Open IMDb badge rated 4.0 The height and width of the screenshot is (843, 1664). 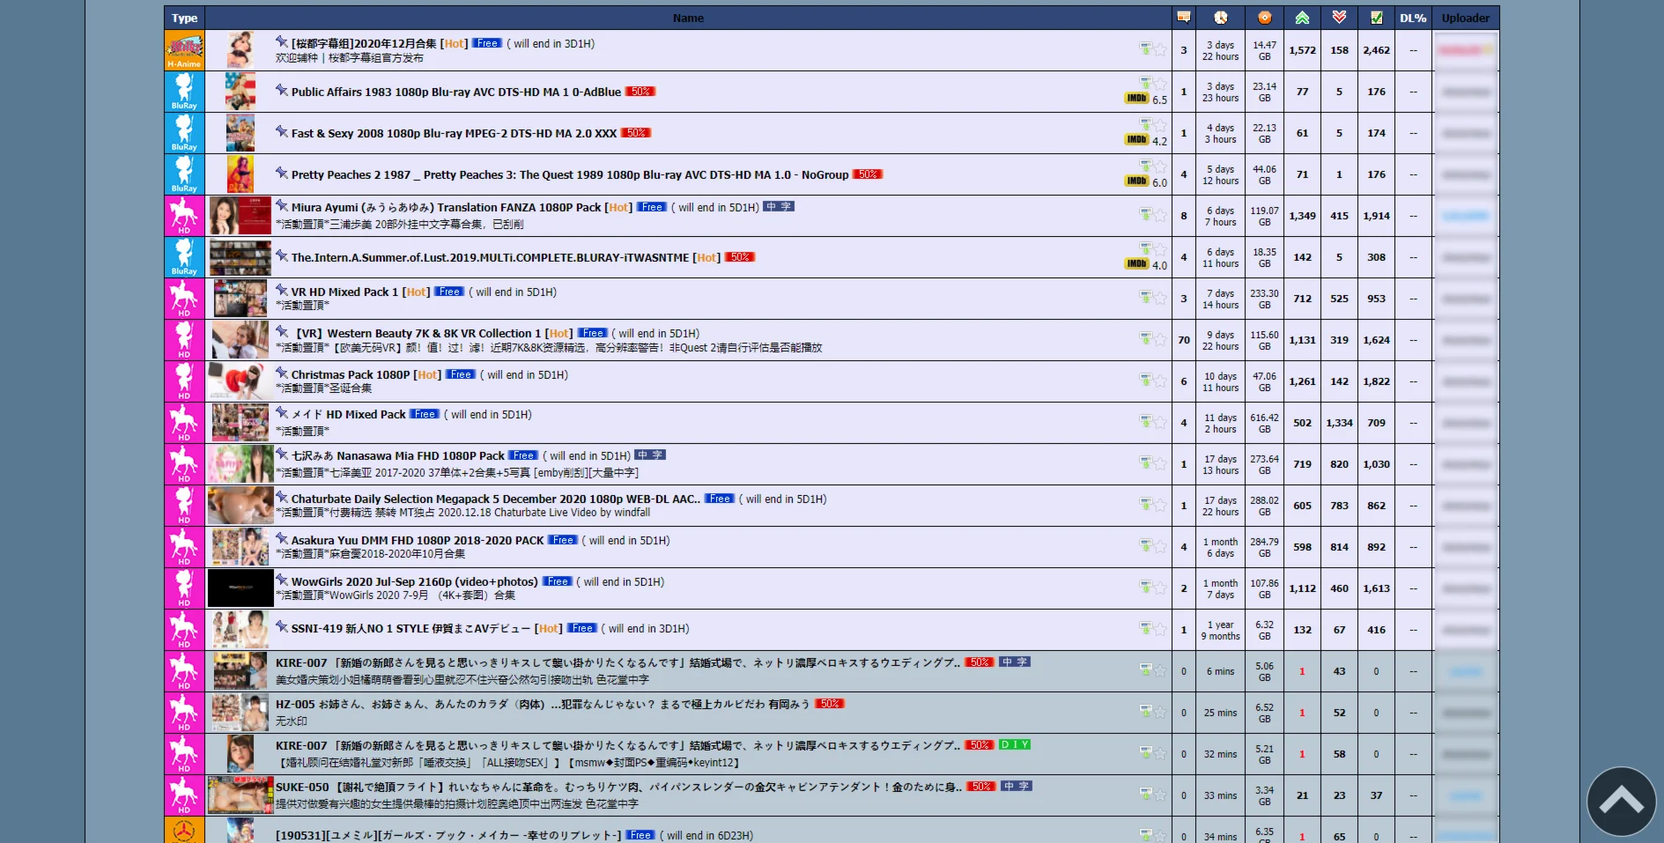[1136, 264]
